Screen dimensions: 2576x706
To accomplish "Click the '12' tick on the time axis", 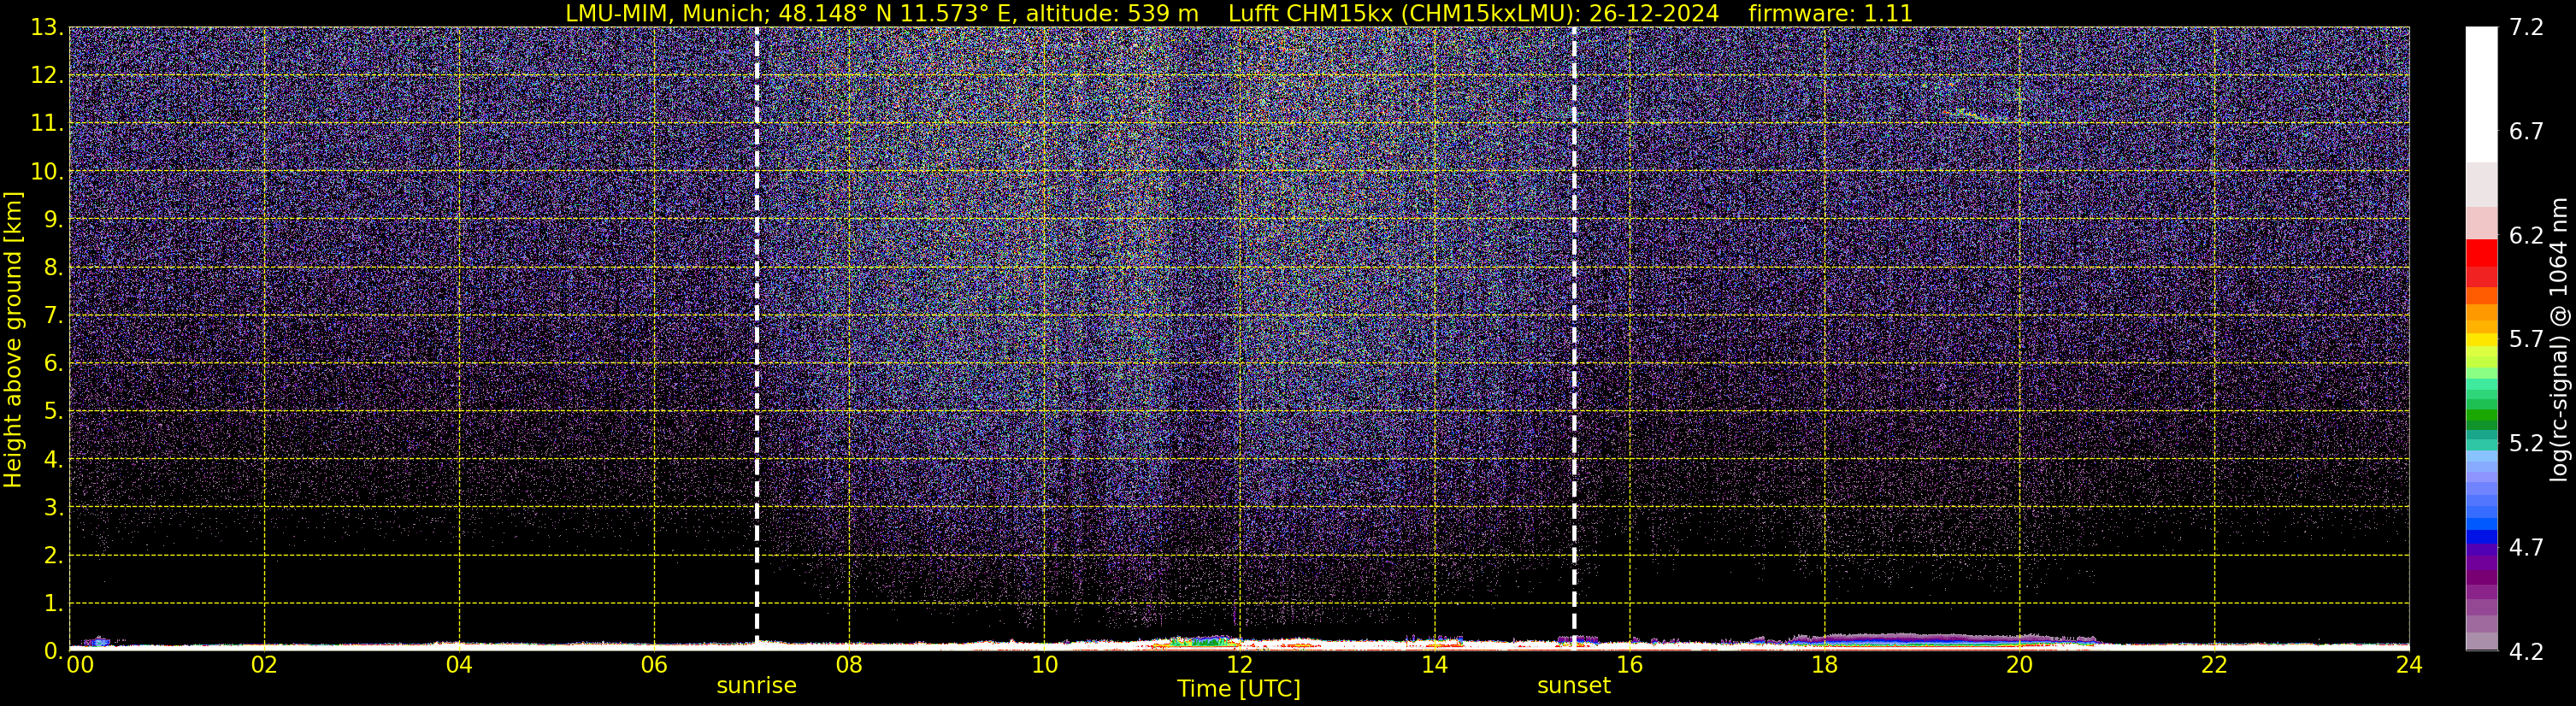I will coord(1239,666).
